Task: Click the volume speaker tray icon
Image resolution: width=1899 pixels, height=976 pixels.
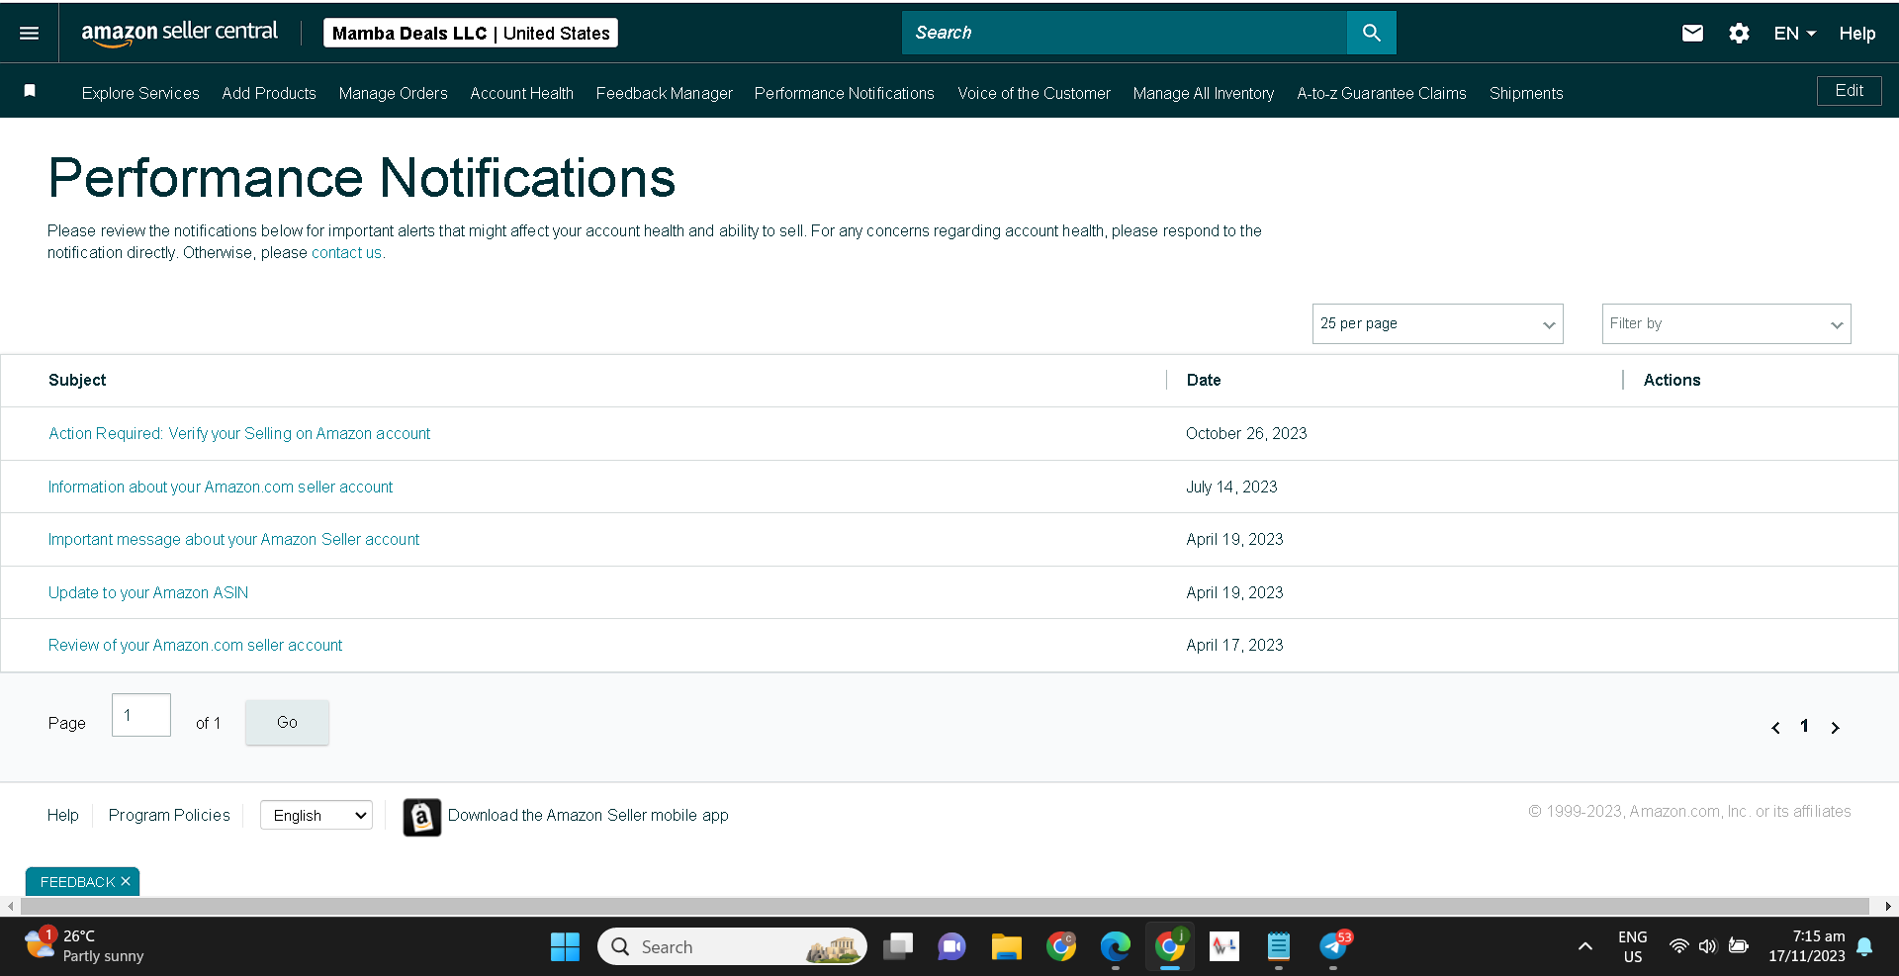Action: [x=1707, y=946]
